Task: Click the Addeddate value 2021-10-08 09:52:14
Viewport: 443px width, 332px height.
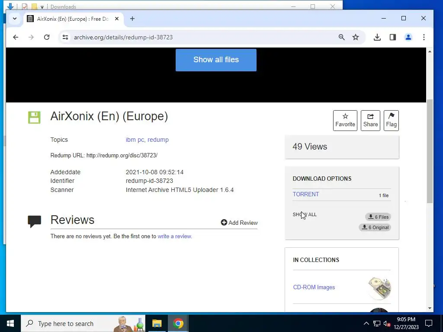Action: (154, 172)
